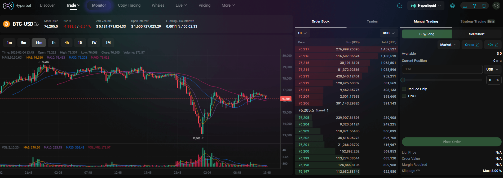Image resolution: width=503 pixels, height=178 pixels.
Task: Open help via question mark icon
Action: click(474, 6)
